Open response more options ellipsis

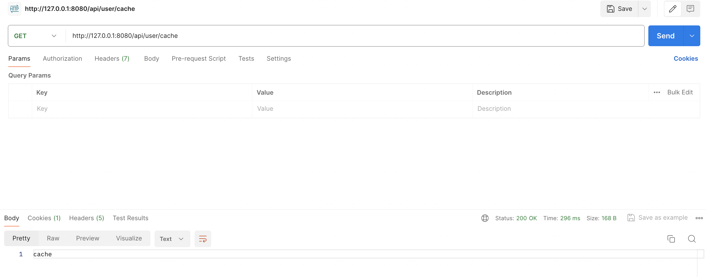[699, 218]
